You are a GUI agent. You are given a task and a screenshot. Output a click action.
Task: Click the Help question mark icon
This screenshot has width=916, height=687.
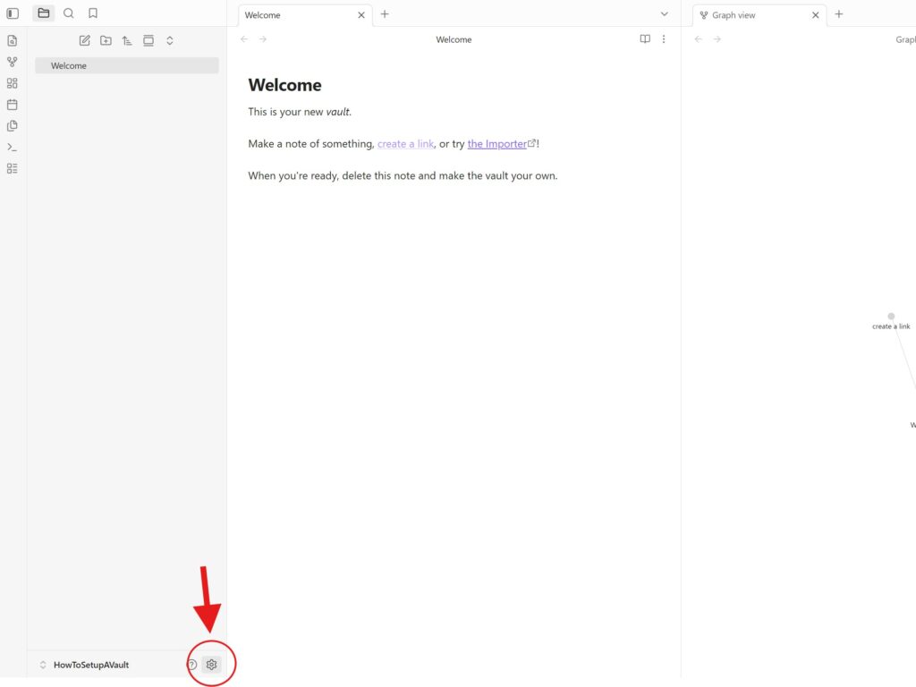(191, 665)
